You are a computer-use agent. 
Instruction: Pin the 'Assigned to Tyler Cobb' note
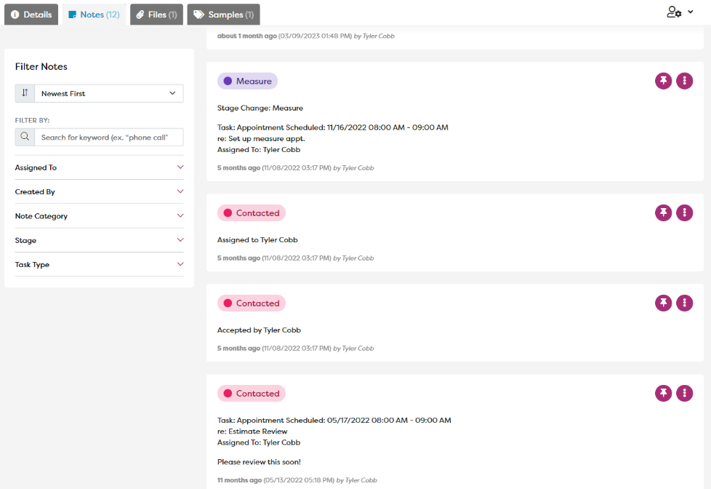663,212
